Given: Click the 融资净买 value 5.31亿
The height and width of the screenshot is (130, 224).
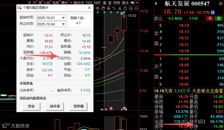Looking at the screenshot, I should click(85, 90).
